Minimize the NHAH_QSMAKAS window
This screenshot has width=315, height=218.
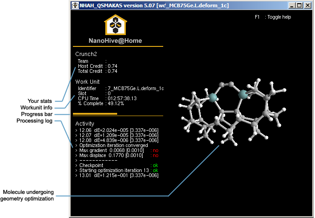[x=292, y=5]
